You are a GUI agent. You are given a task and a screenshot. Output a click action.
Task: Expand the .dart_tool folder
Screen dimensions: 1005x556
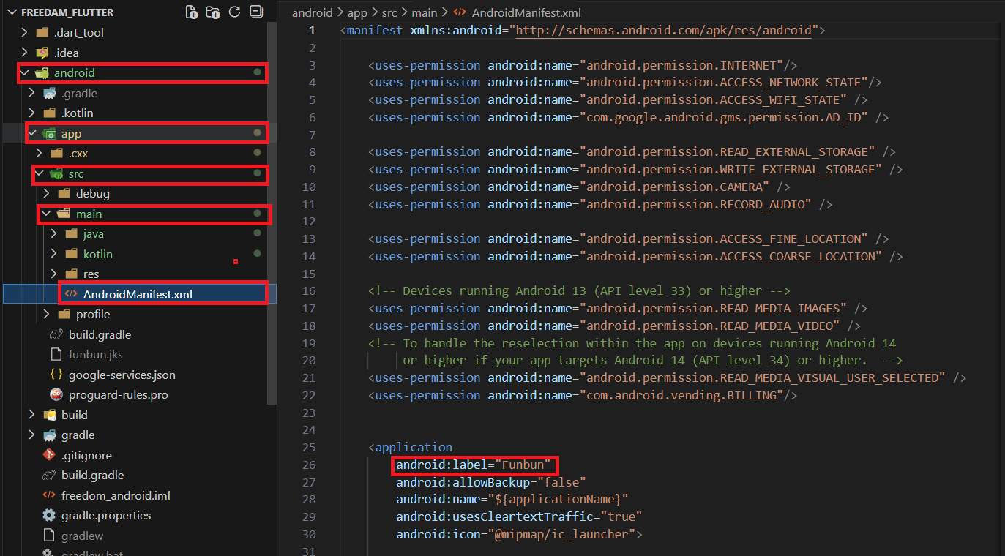(25, 33)
